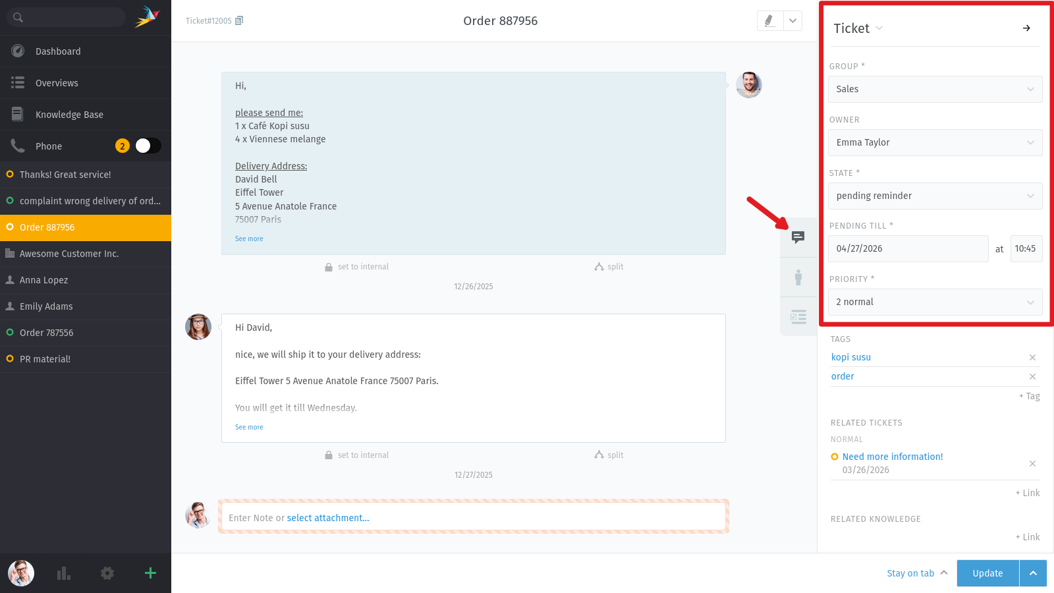
Task: Remove the kopi susu tag
Action: (x=1032, y=357)
